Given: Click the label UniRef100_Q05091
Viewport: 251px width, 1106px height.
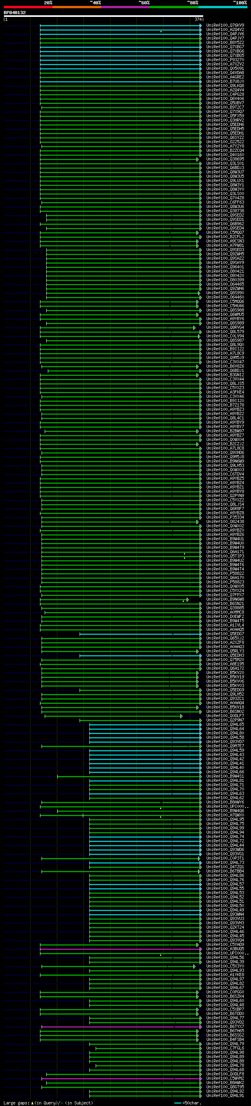Looking at the screenshot, I should click(x=225, y=68).
